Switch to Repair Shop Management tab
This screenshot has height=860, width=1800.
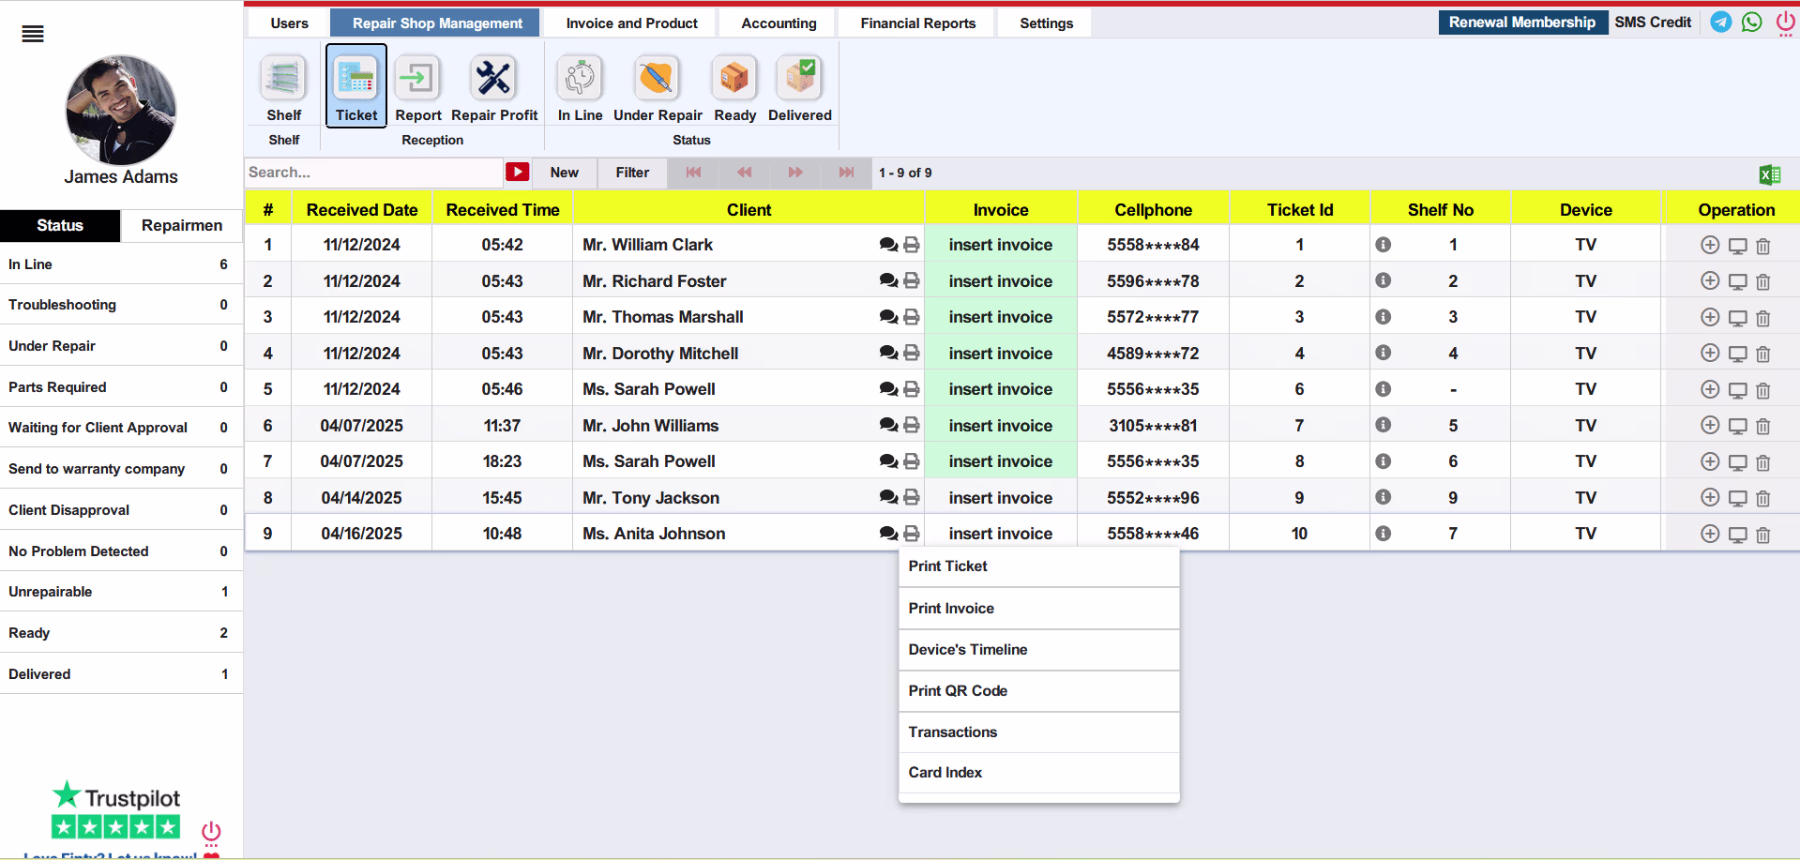click(x=437, y=23)
